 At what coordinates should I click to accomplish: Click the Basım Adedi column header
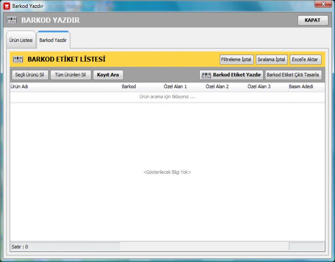(306, 87)
